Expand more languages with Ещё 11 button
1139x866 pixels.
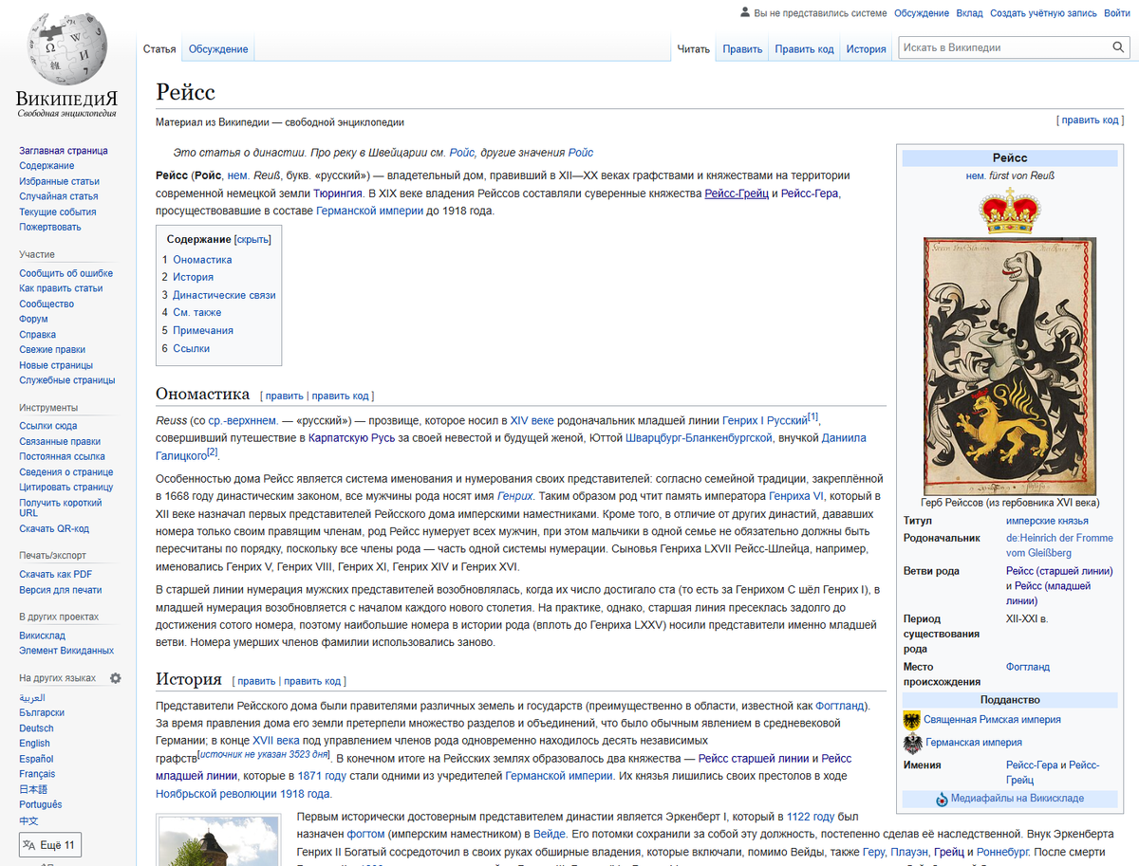click(x=50, y=845)
